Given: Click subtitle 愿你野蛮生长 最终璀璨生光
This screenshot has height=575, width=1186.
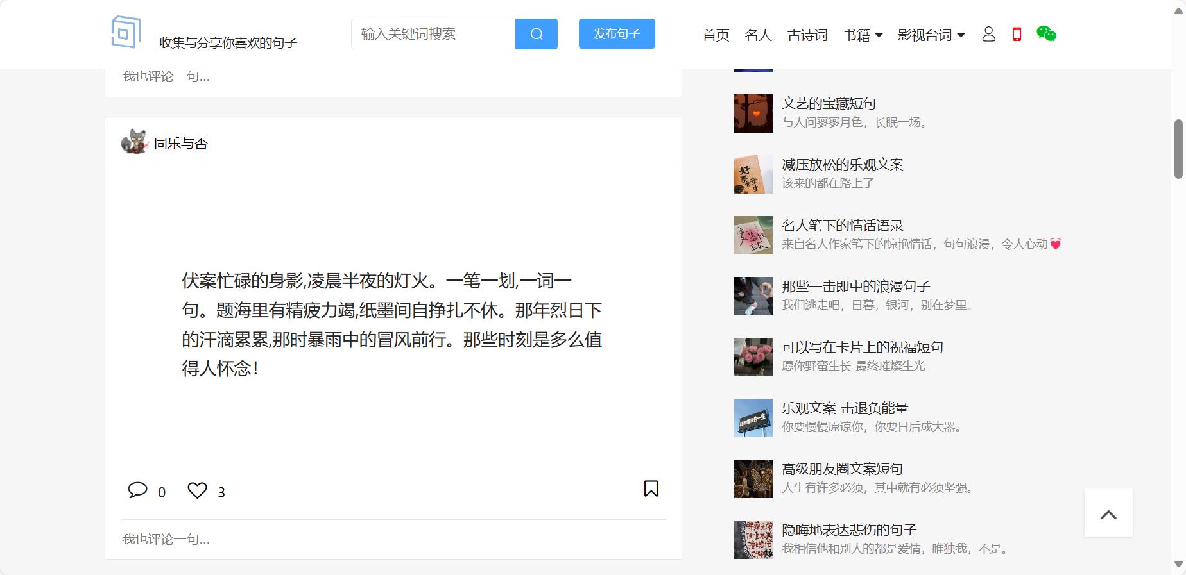Looking at the screenshot, I should click(854, 366).
